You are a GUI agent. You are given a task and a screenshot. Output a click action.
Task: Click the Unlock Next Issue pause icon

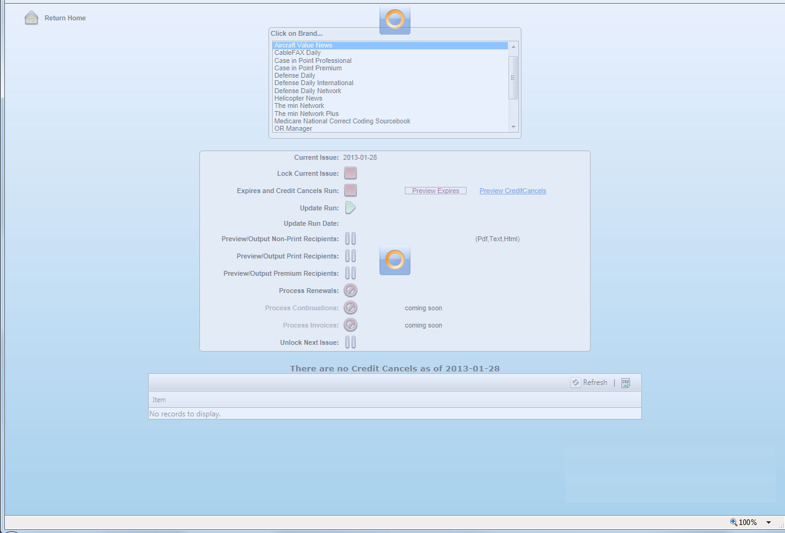(x=351, y=342)
